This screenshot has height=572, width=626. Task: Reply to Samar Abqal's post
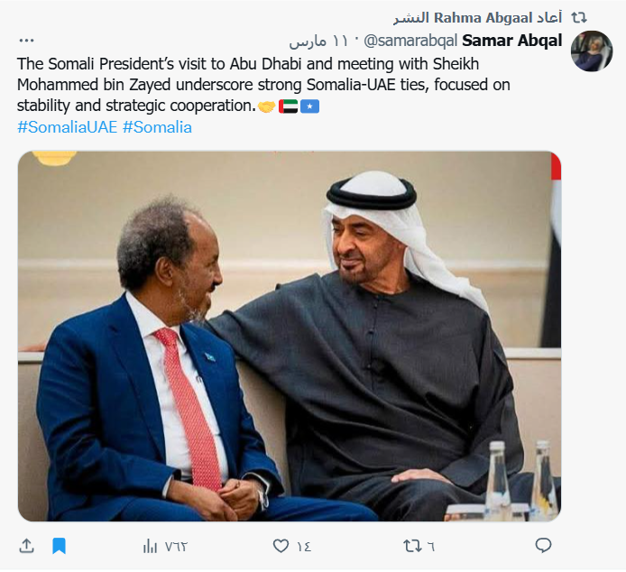(x=543, y=546)
